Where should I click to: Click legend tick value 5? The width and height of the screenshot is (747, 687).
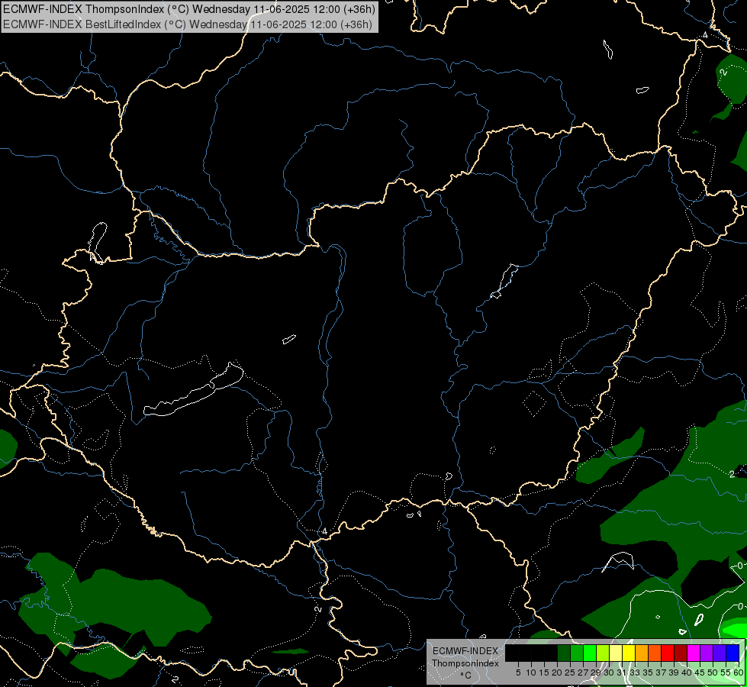tap(518, 672)
